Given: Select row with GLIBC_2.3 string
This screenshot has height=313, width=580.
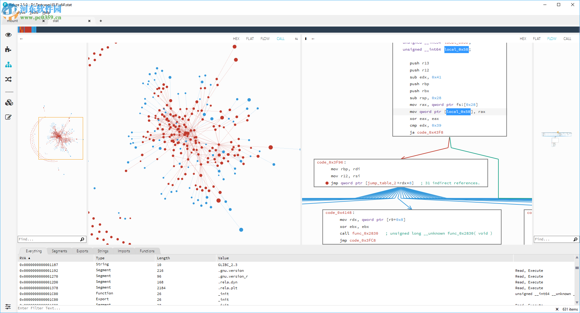Looking at the screenshot, I should coord(296,265).
